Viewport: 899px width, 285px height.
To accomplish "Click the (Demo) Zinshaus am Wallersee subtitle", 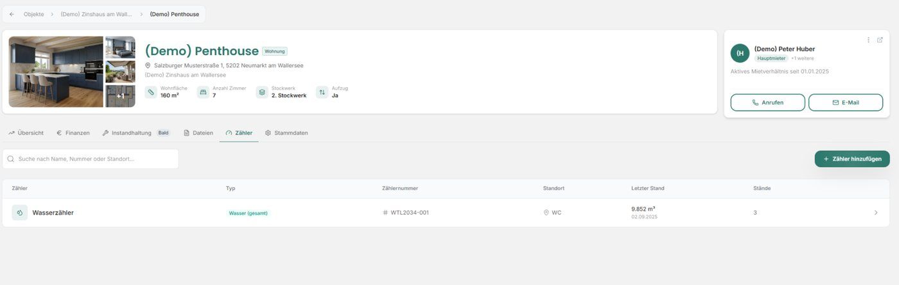I will click(185, 75).
